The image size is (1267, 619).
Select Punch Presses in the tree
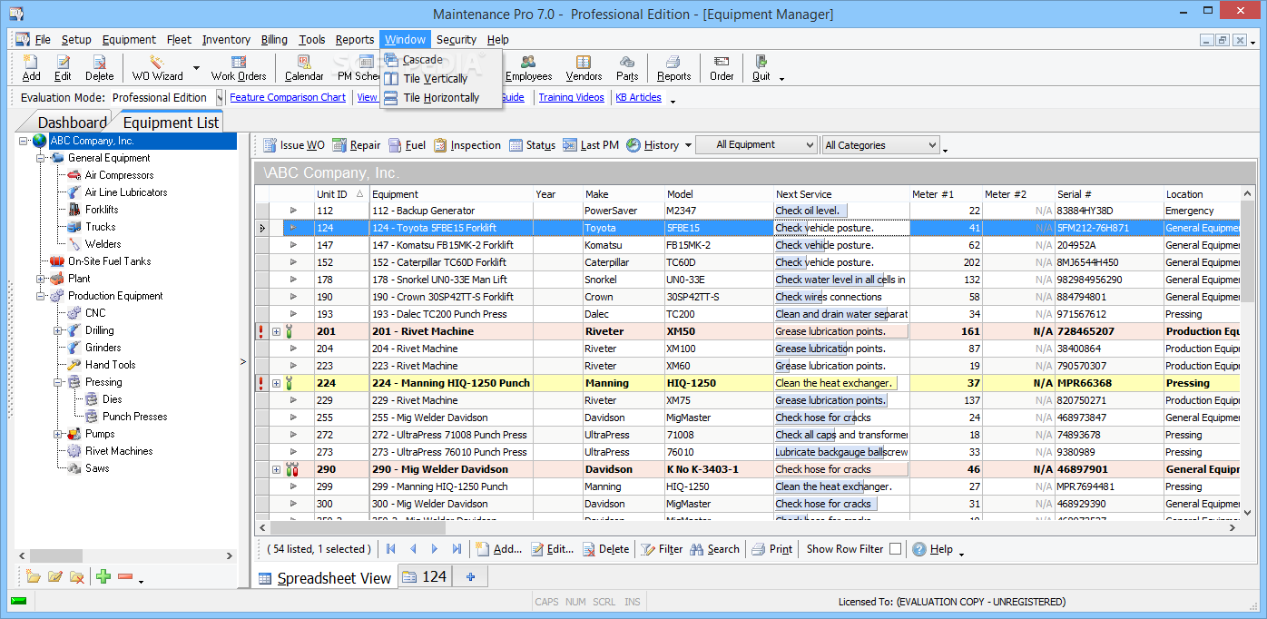[134, 417]
